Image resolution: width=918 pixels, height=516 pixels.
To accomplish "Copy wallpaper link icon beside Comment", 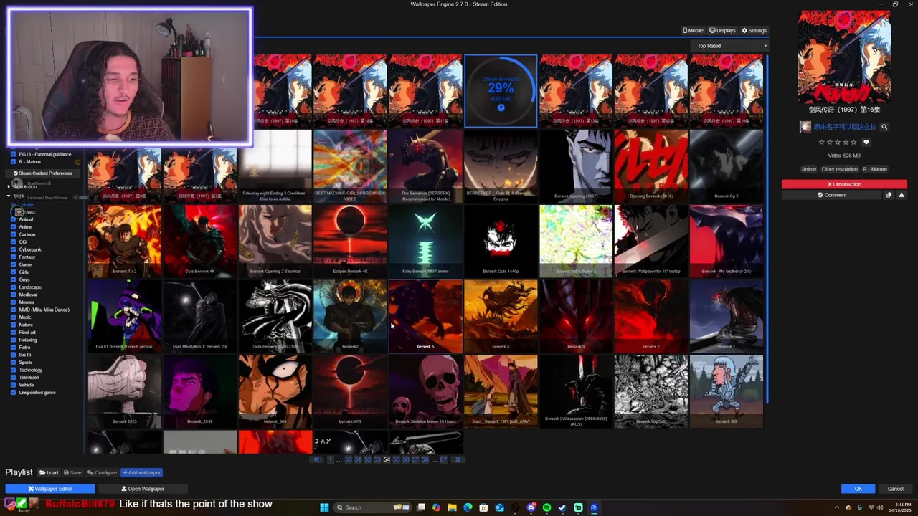I will pyautogui.click(x=889, y=195).
